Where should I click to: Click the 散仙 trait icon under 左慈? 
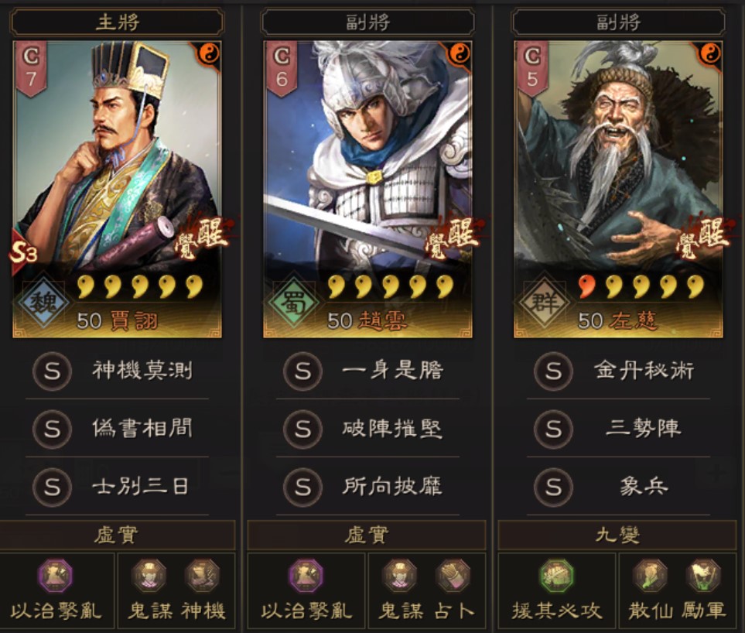pos(650,576)
